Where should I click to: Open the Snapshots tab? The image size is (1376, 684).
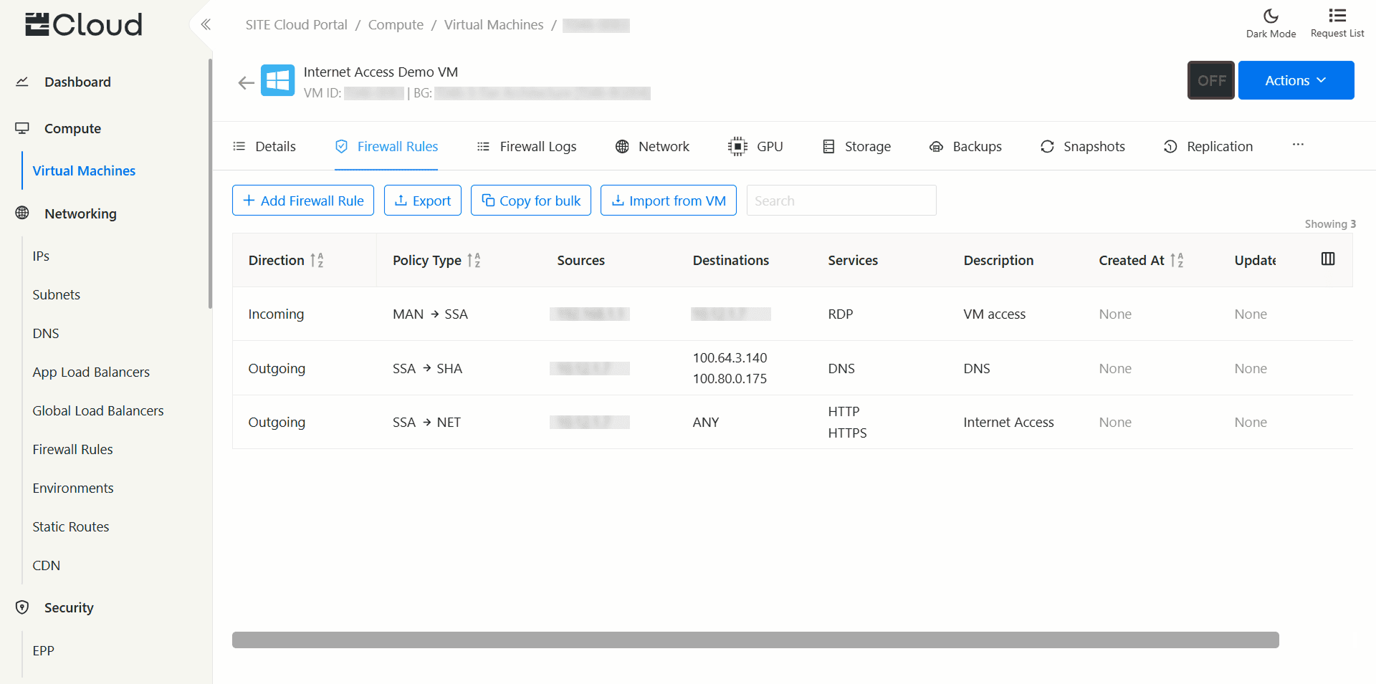1083,147
